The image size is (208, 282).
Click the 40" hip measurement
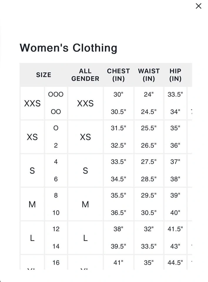(175, 213)
